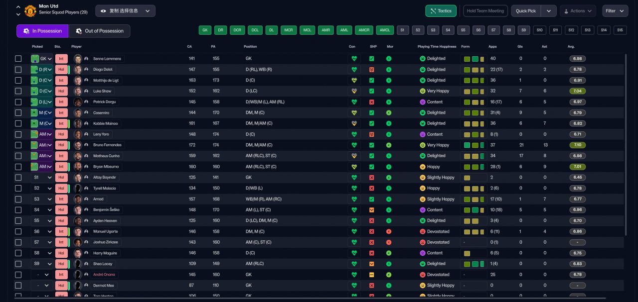Screen dimensions: 638x302
Task: Click the down chevron beside Man Utd
Action: pyautogui.click(x=18, y=14)
